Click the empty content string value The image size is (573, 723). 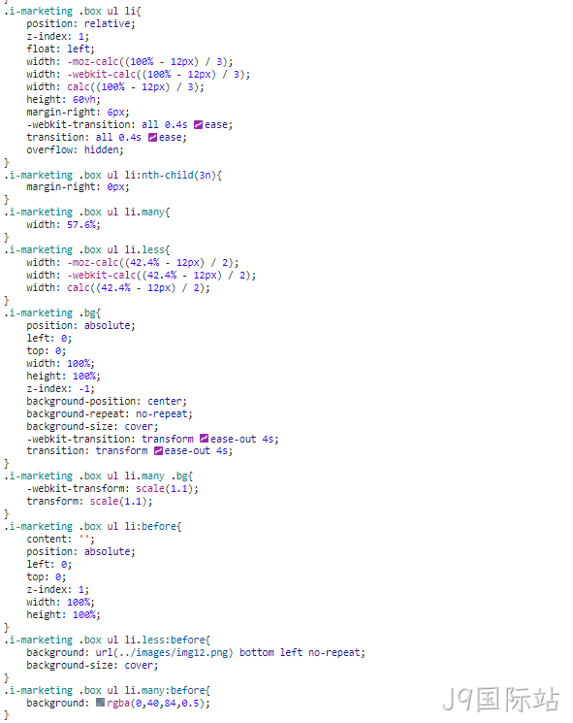(x=84, y=539)
